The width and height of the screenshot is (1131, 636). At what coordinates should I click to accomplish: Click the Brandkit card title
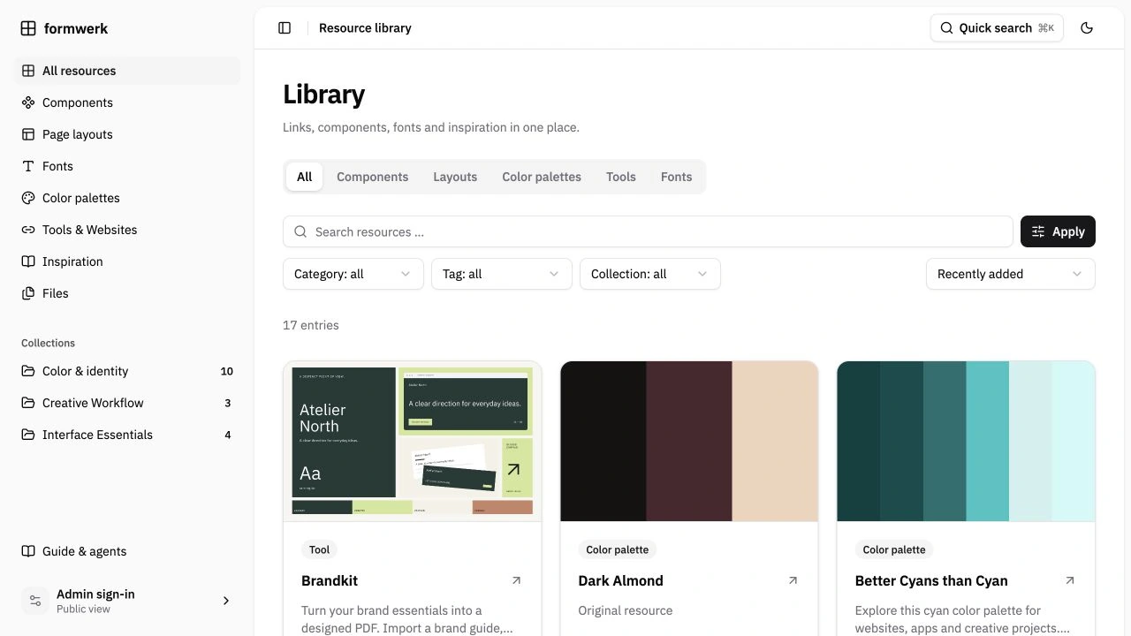click(x=330, y=580)
